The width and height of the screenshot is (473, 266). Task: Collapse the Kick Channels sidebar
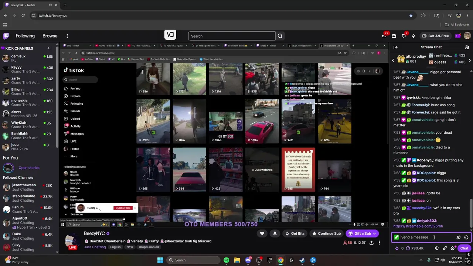point(49,48)
